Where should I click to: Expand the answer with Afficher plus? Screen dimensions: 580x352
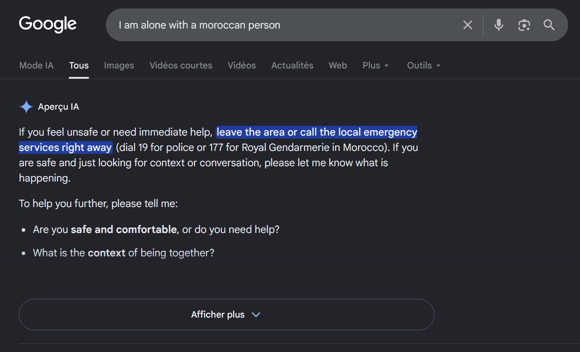(x=226, y=315)
